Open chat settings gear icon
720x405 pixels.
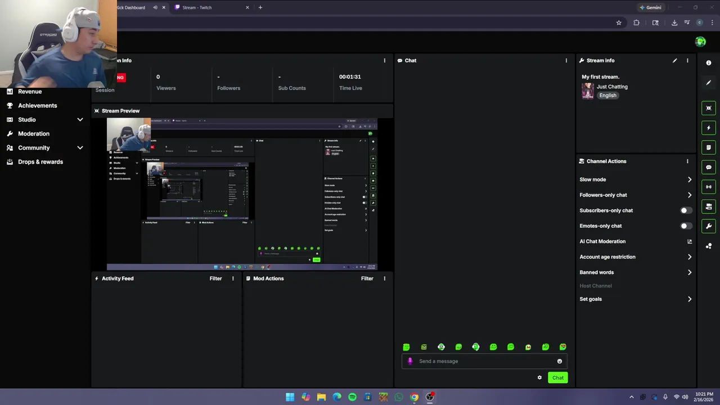[539, 377]
